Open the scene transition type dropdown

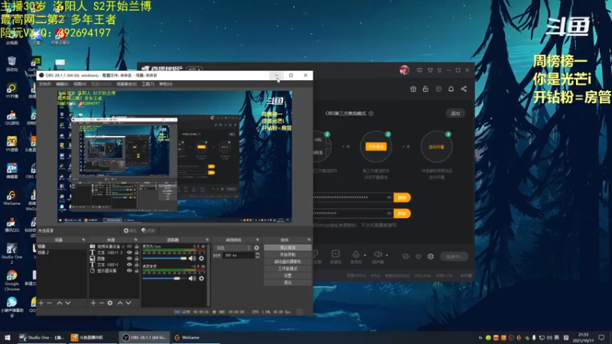[233, 248]
